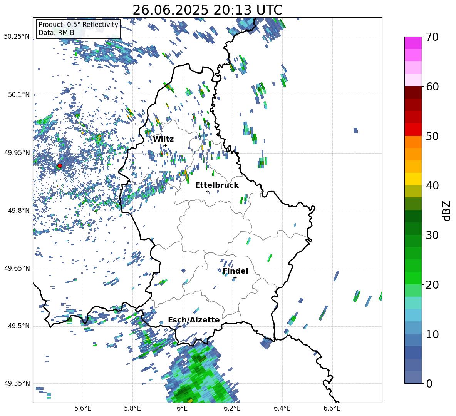Click the 6.4°E longitude label
The width and height of the screenshot is (456, 416).
point(282,408)
